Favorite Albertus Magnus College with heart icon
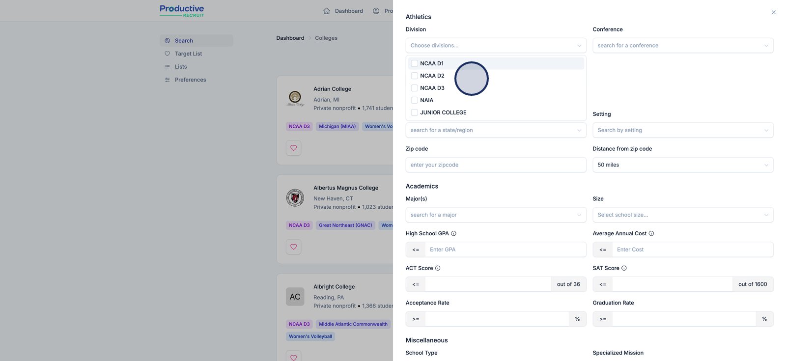The image size is (786, 361). pyautogui.click(x=294, y=247)
